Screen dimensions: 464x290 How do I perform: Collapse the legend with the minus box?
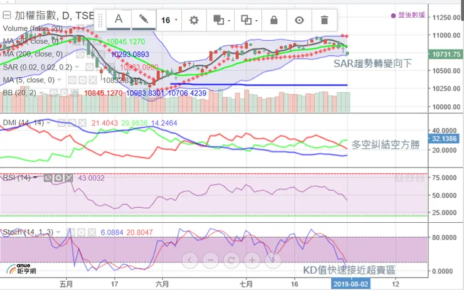click(x=6, y=15)
